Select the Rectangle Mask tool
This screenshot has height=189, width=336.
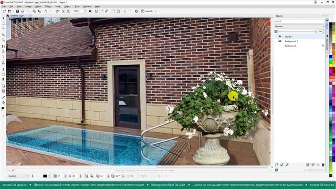[x=3, y=23]
